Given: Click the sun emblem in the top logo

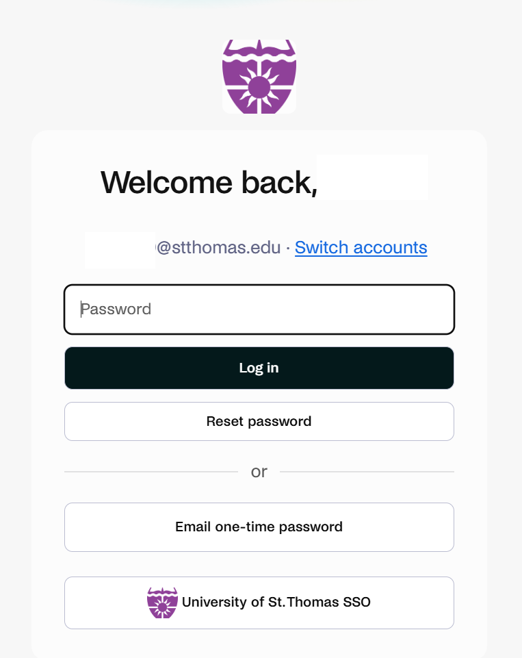Looking at the screenshot, I should pos(259,87).
